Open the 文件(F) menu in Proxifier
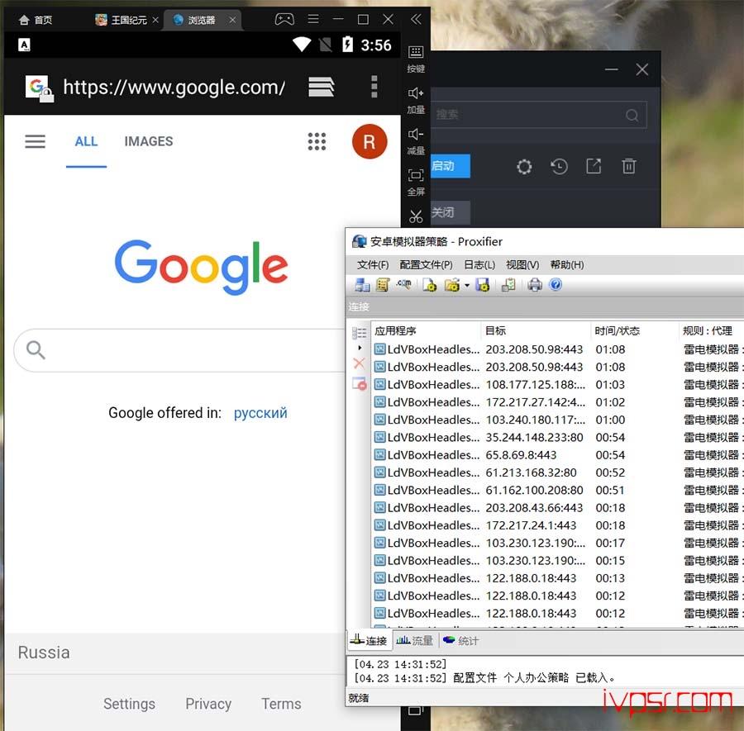This screenshot has height=731, width=744. [x=373, y=264]
